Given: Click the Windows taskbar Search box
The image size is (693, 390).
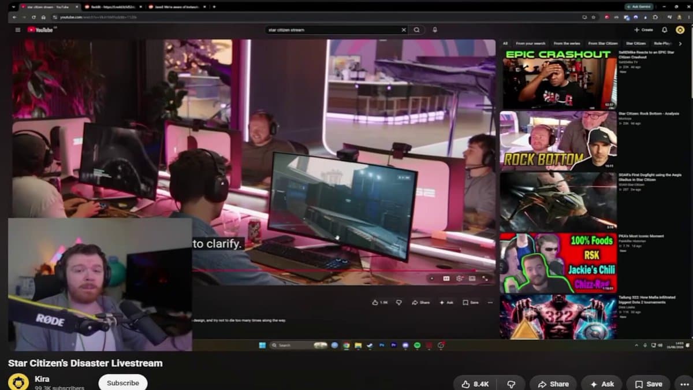Looking at the screenshot, I should [299, 345].
